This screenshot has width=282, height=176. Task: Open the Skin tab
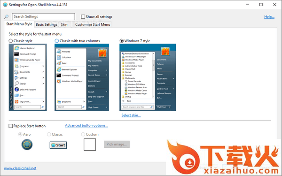64,24
